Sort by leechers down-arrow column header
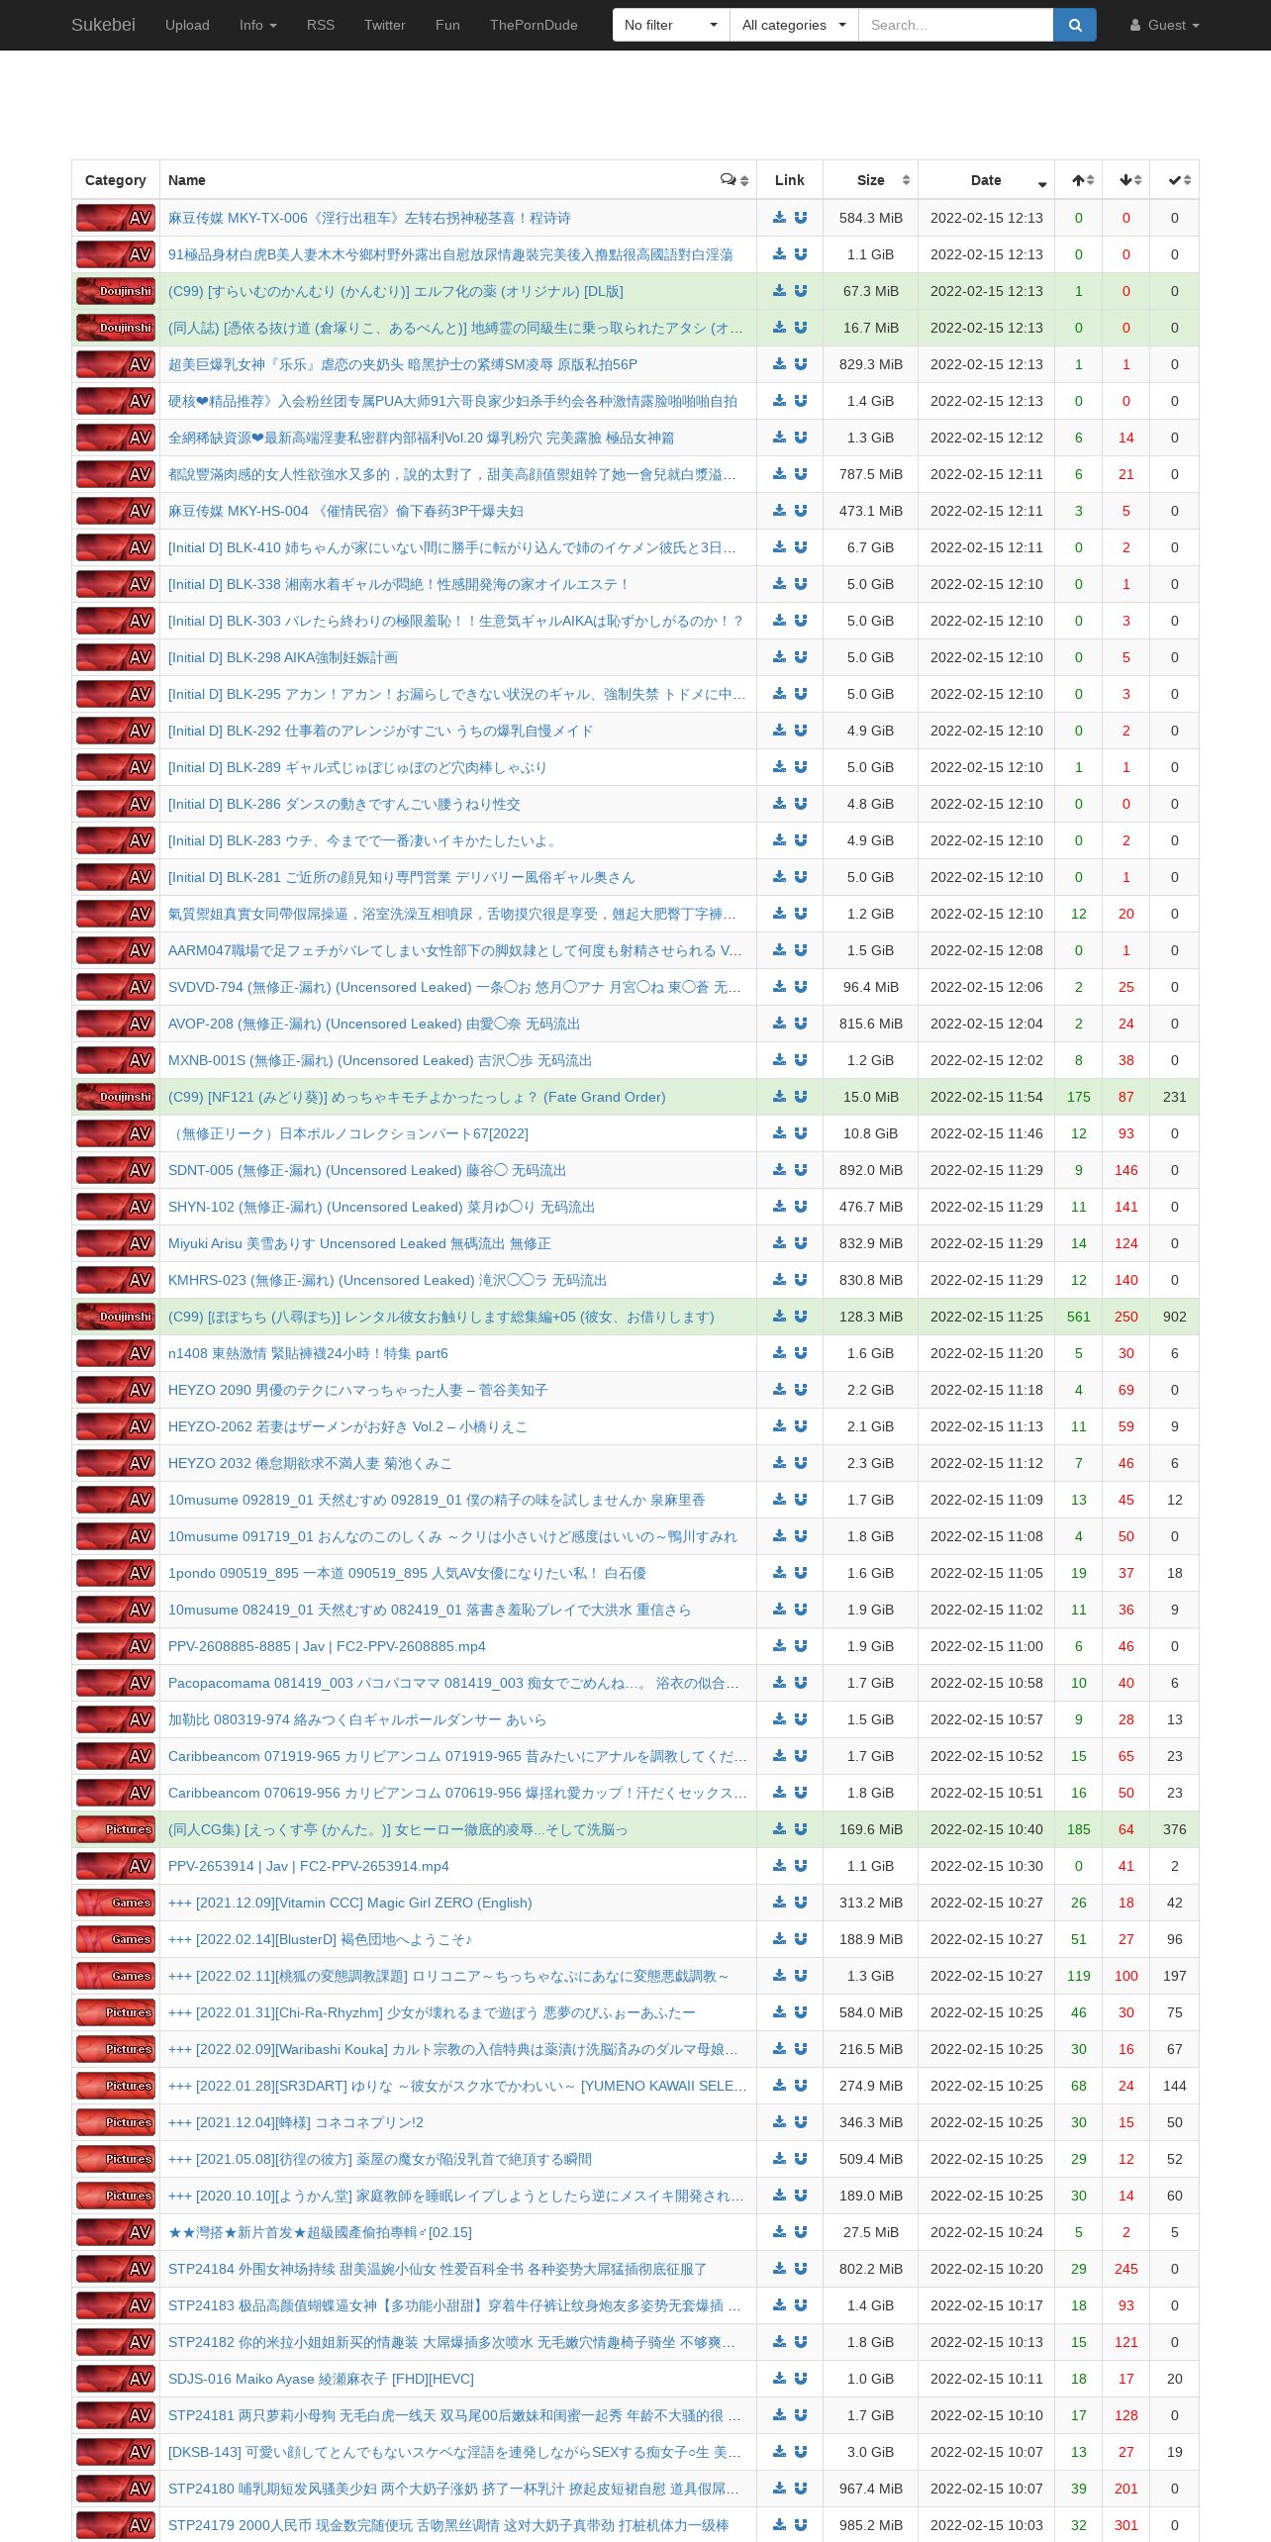The width and height of the screenshot is (1271, 2542). (x=1126, y=180)
